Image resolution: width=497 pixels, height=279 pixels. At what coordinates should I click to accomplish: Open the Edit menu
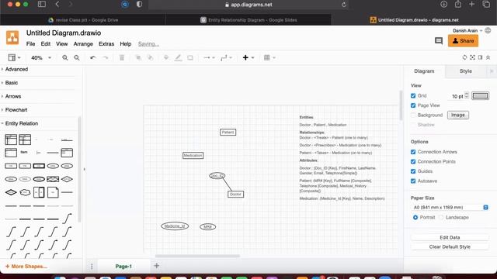(45, 44)
